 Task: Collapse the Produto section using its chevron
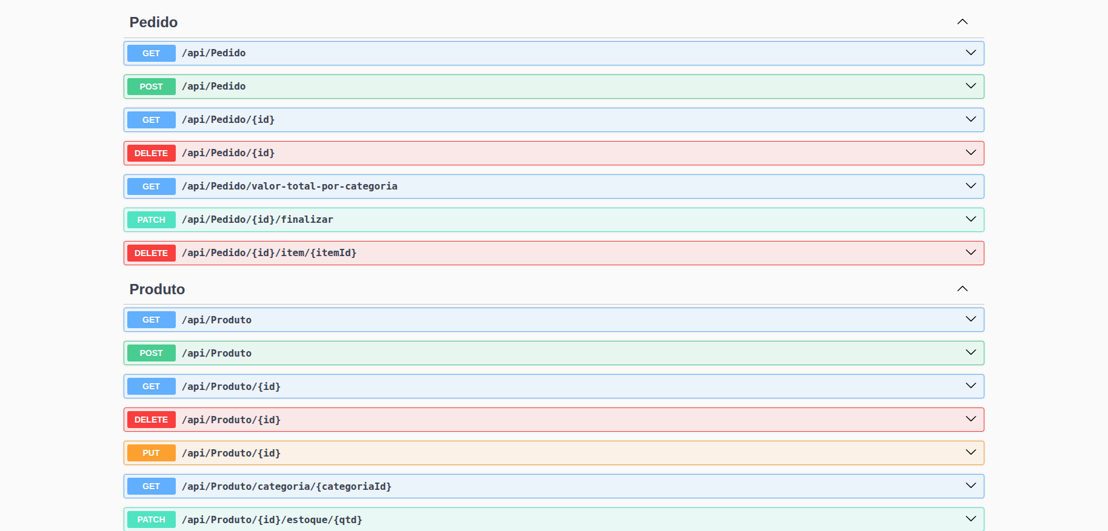[x=962, y=289]
